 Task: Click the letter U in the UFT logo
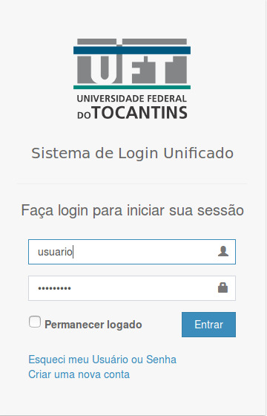pos(105,69)
